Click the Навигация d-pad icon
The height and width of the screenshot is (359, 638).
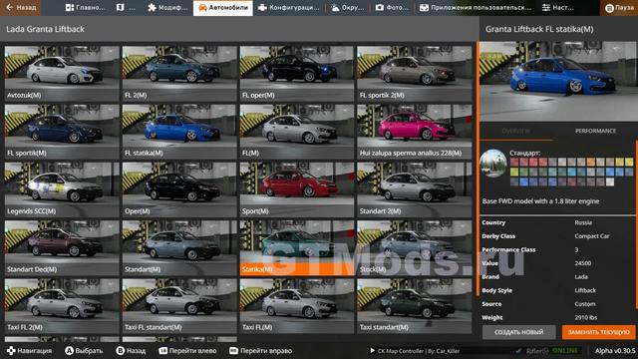tap(11, 350)
